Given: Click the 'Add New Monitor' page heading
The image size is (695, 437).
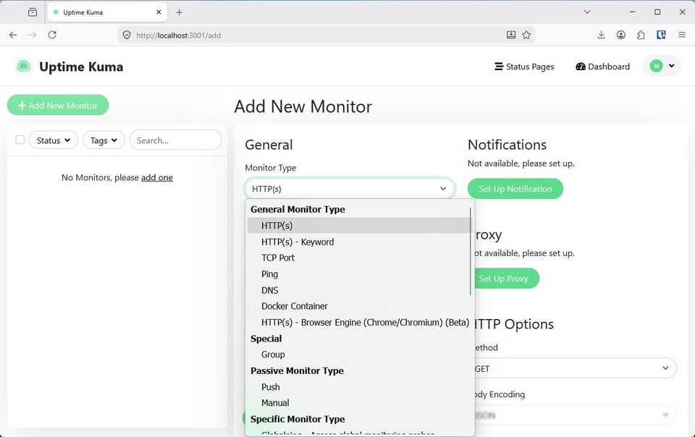Looking at the screenshot, I should (x=303, y=106).
